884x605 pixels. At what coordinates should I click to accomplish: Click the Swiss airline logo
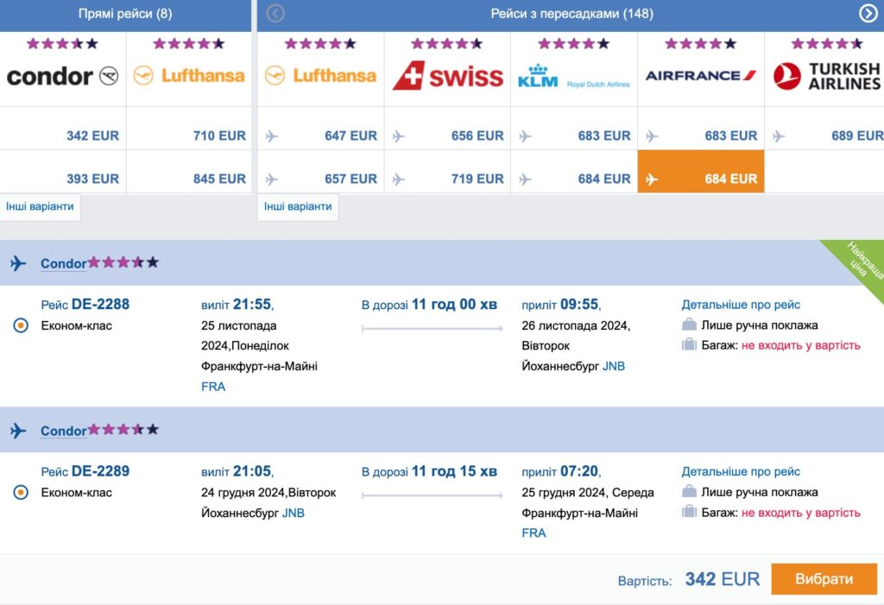[447, 76]
